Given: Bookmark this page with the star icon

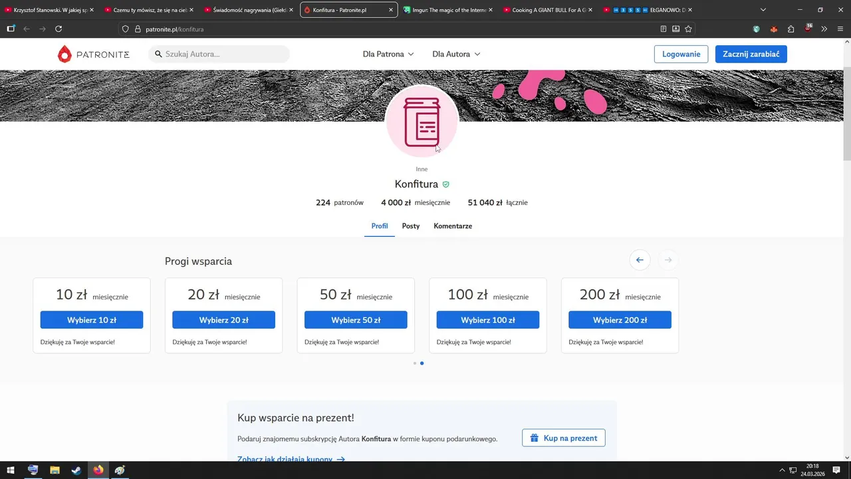Looking at the screenshot, I should pos(688,29).
